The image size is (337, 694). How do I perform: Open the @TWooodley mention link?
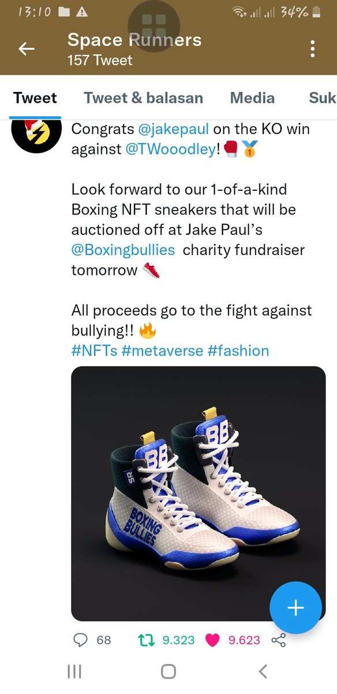(170, 149)
